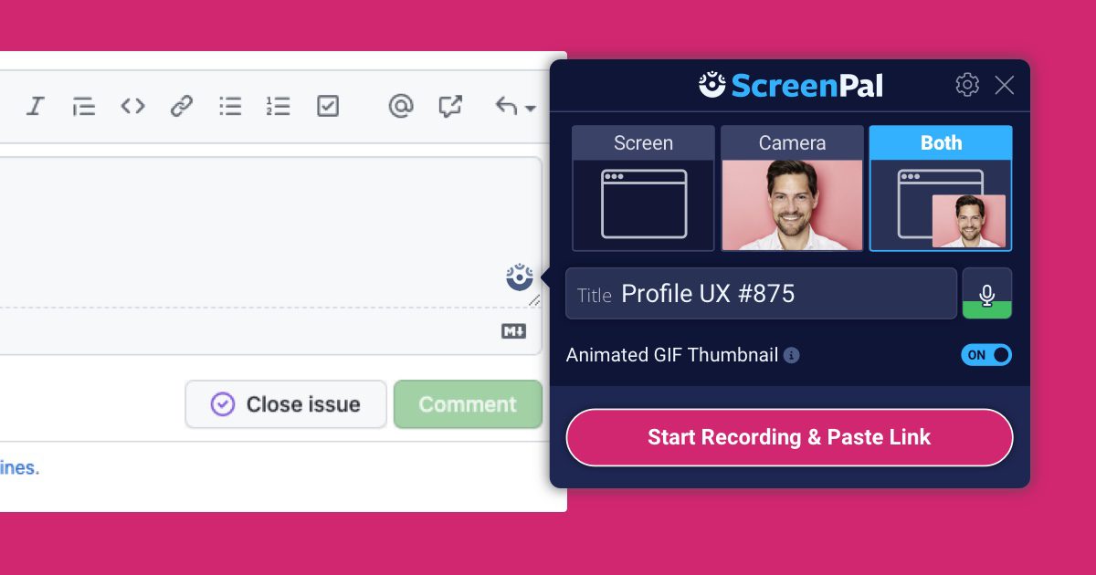This screenshot has height=575, width=1096.
Task: Insert a numbered list
Action: click(278, 106)
